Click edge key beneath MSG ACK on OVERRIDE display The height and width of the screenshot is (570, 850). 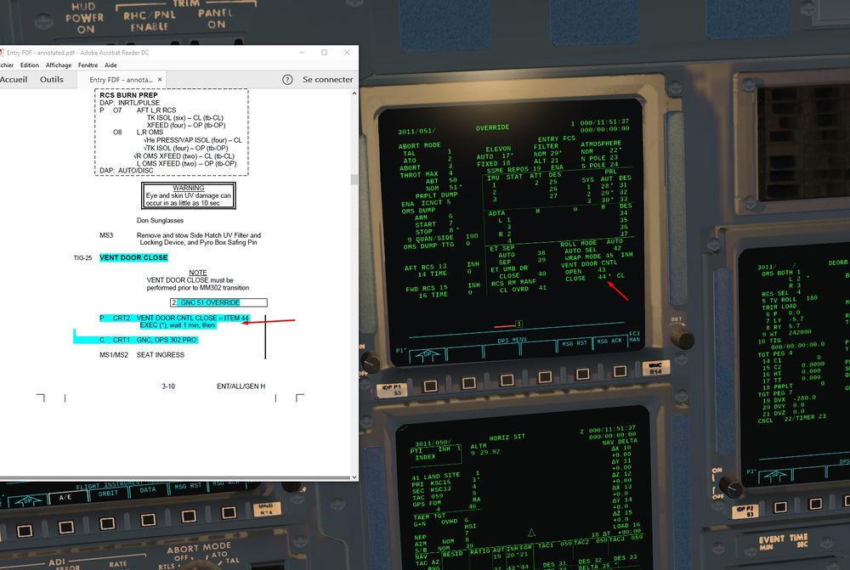click(620, 371)
